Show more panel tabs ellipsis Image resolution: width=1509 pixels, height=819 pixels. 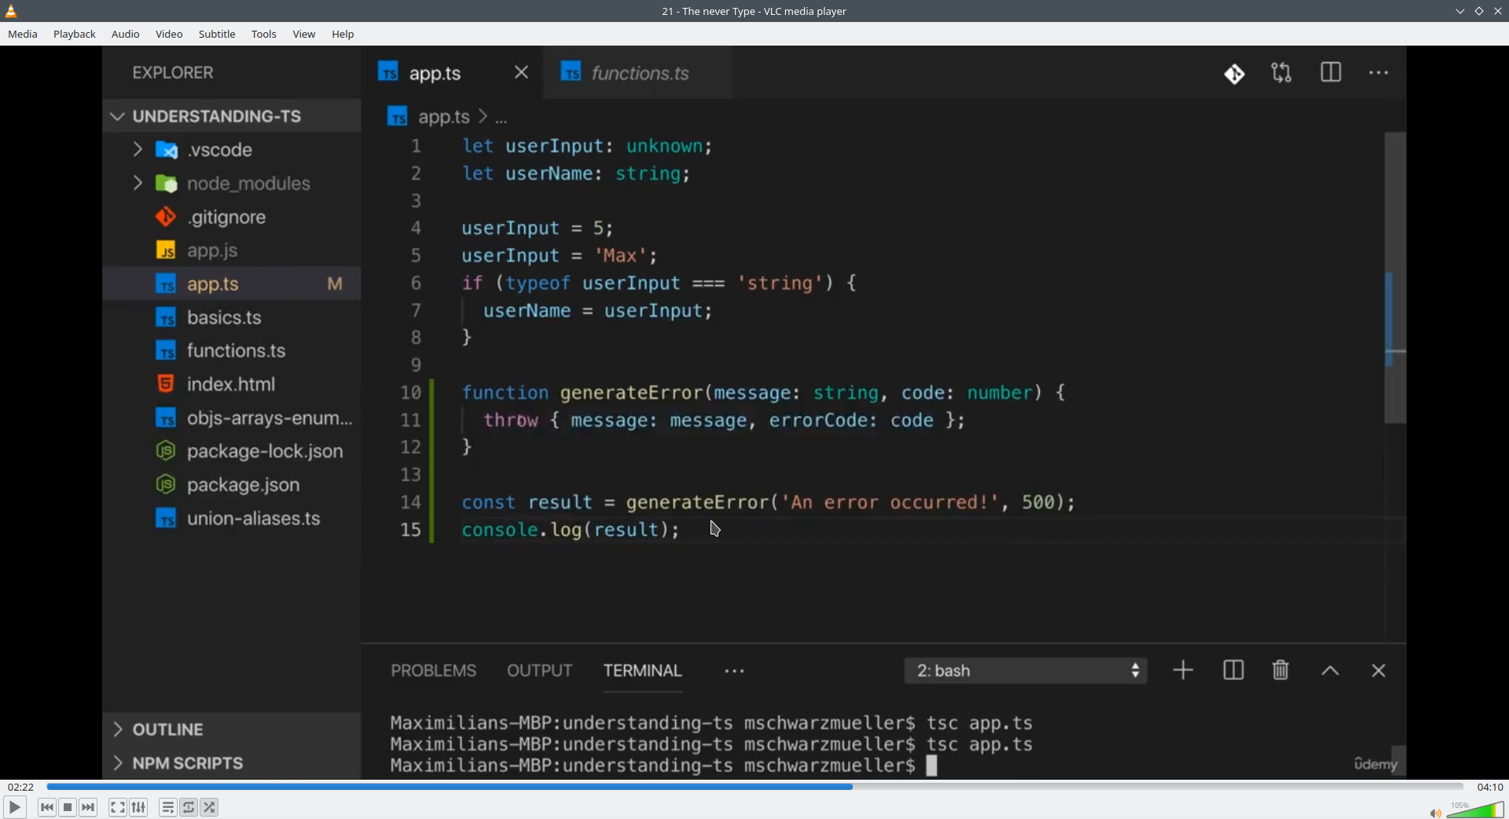click(x=735, y=671)
